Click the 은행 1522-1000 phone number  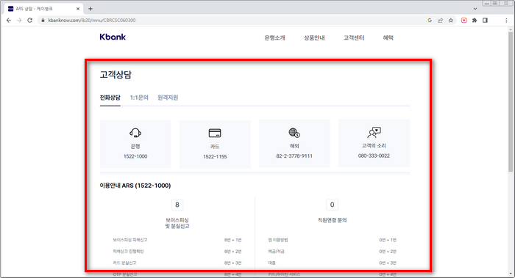click(x=135, y=156)
